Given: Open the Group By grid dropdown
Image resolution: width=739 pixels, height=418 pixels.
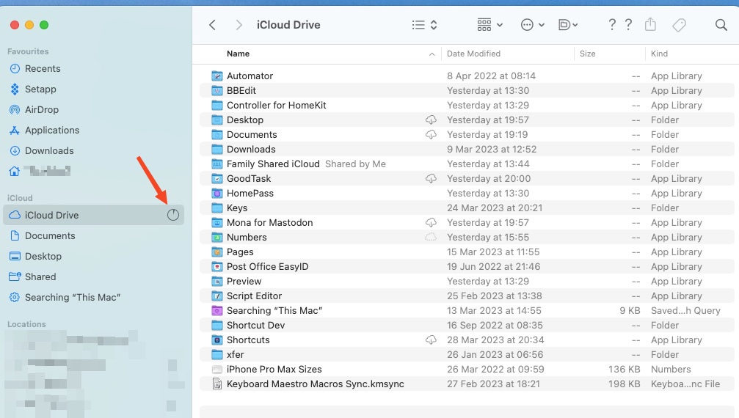Looking at the screenshot, I should coord(489,25).
